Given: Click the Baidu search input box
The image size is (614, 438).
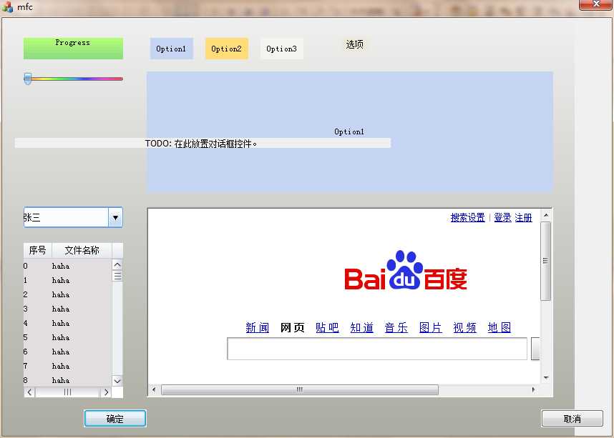Looking at the screenshot, I should pos(377,349).
